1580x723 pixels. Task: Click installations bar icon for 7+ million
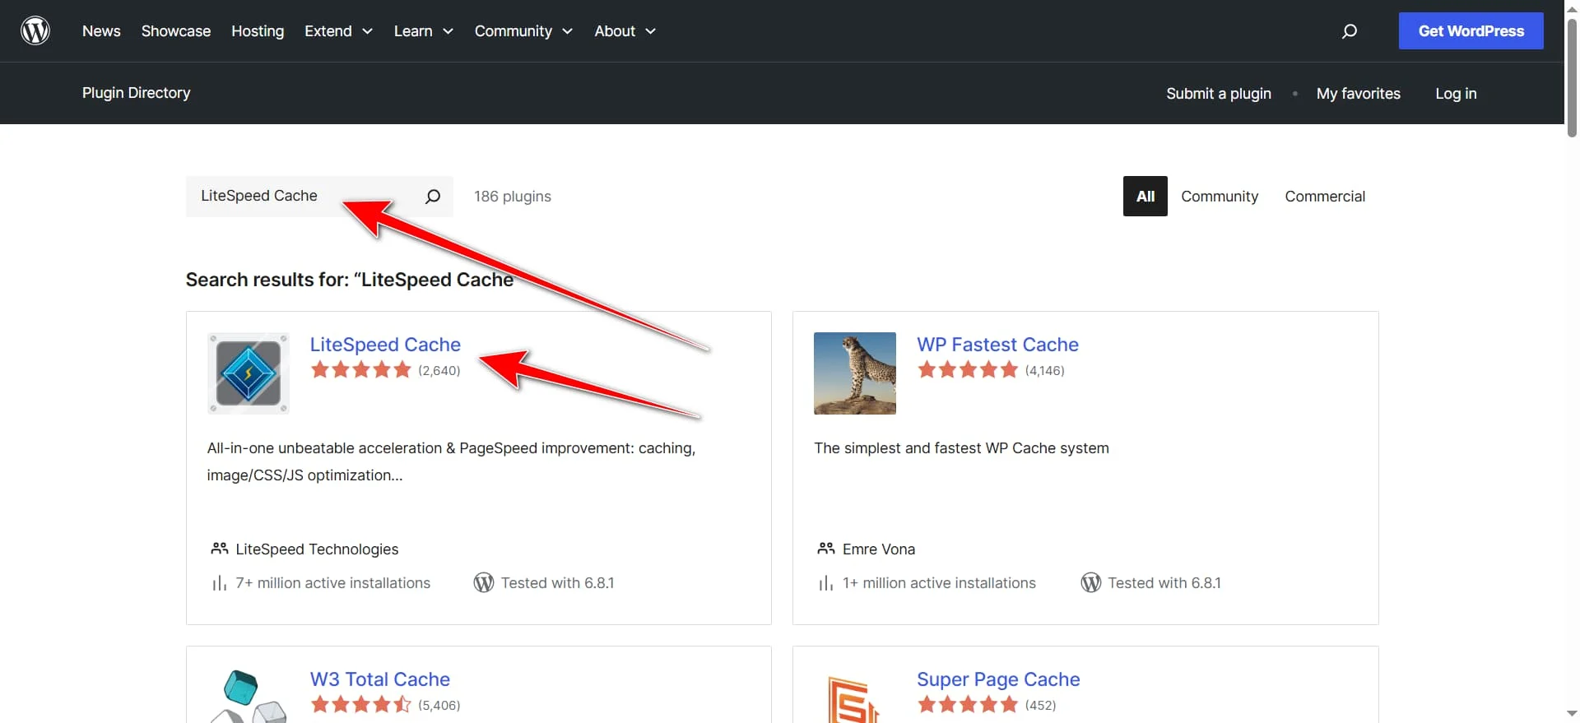click(220, 583)
